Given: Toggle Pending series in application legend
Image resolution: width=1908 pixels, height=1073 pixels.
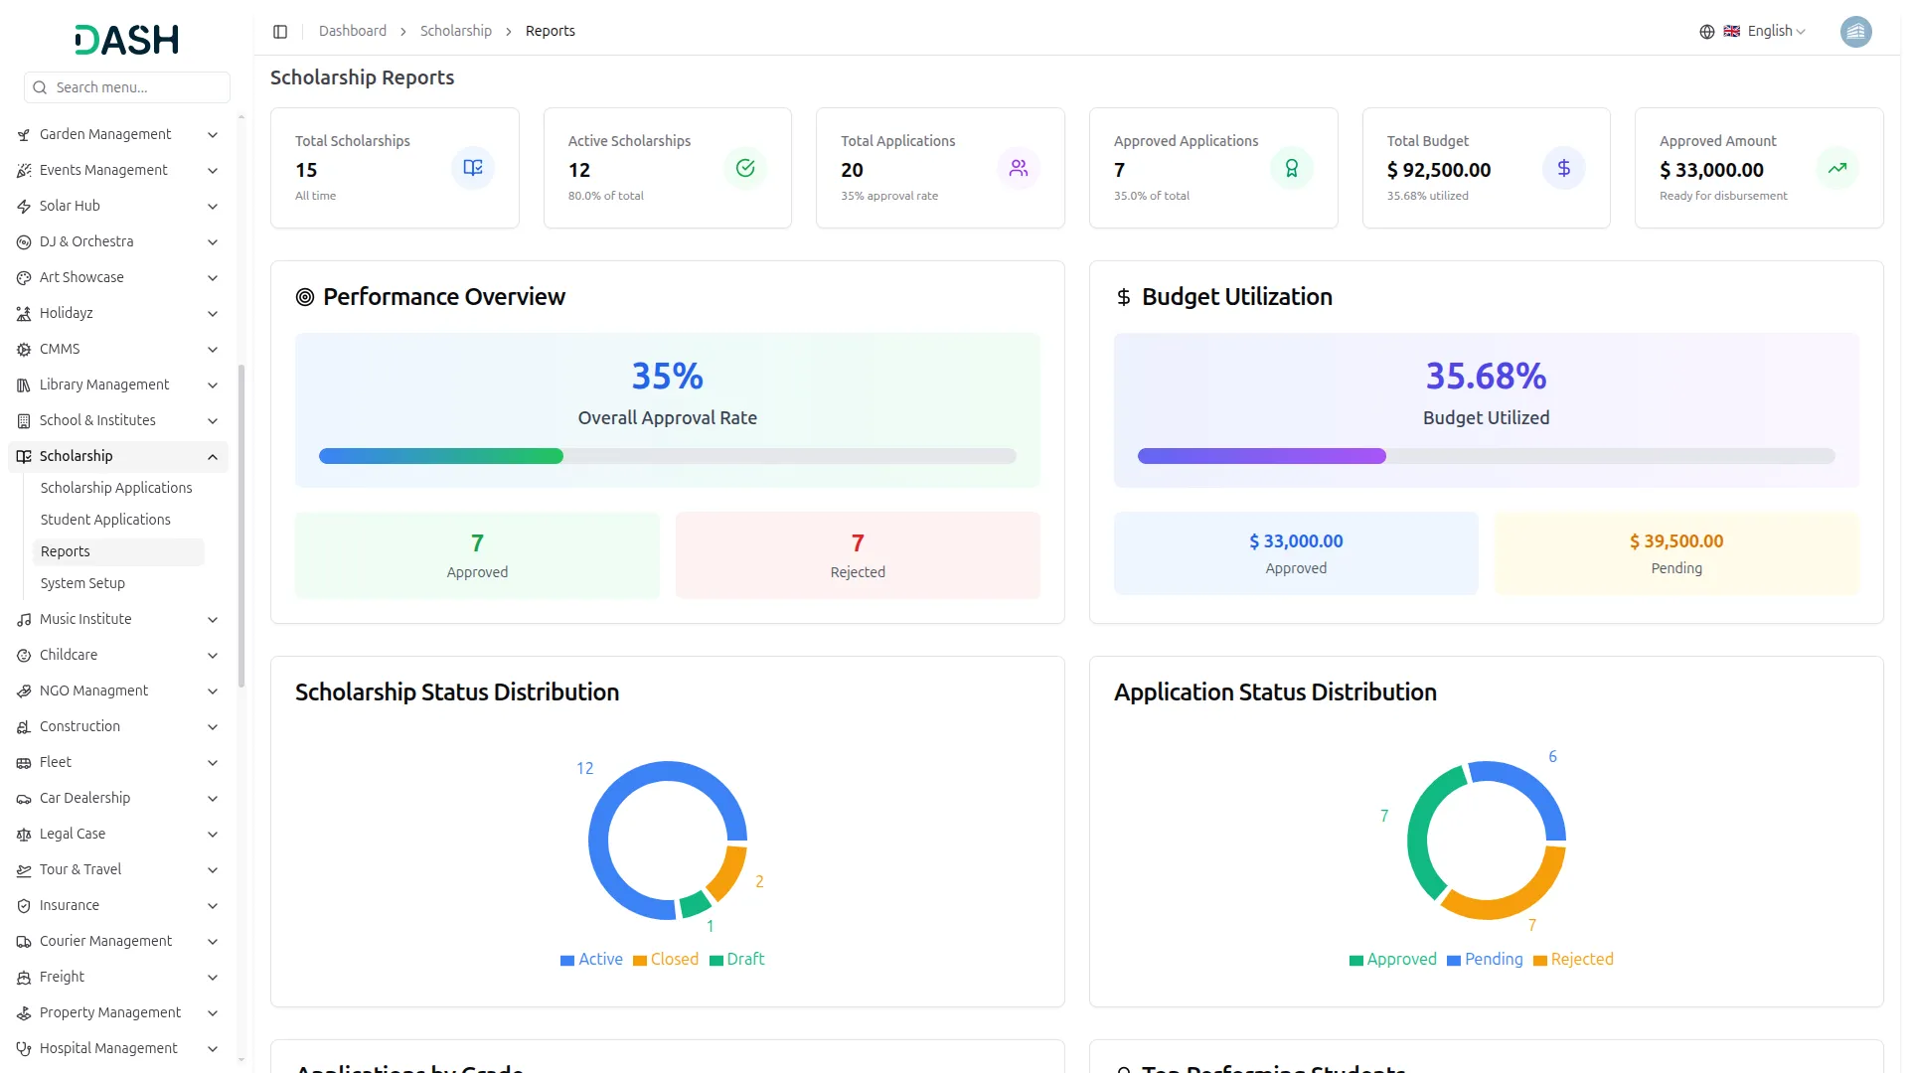Looking at the screenshot, I should click(x=1485, y=960).
